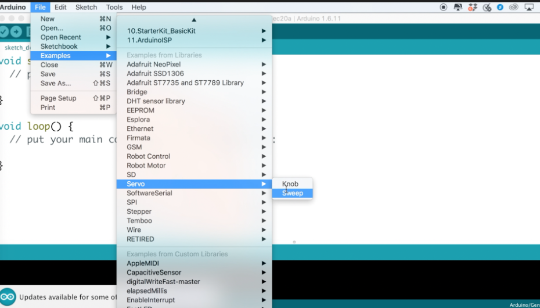
Task: Open the SPI examples submenu
Action: tap(195, 202)
